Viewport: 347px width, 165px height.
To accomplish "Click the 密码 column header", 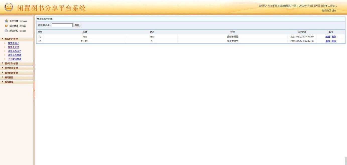I will click(x=152, y=32).
